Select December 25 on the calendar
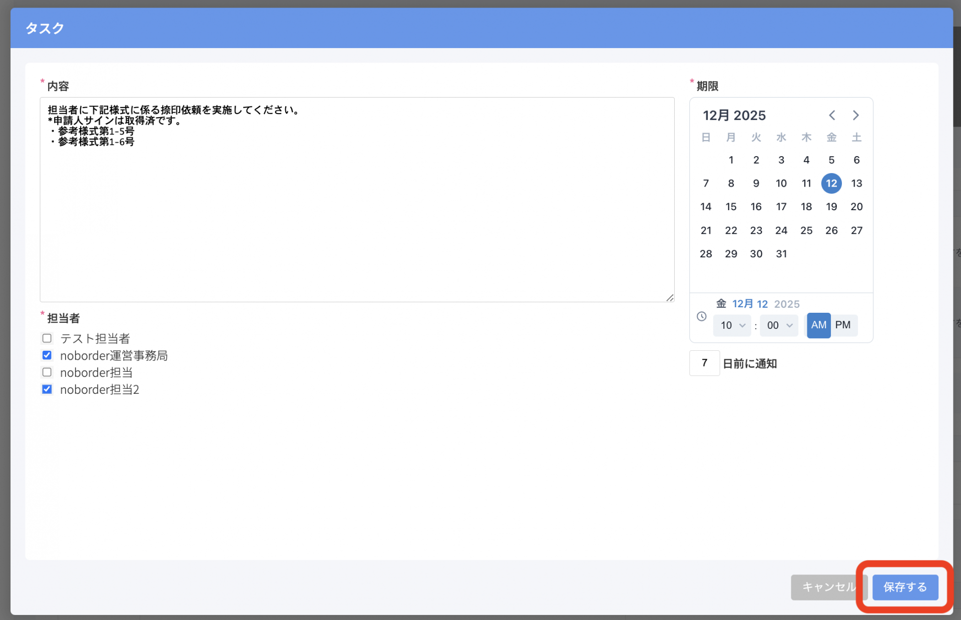Image resolution: width=961 pixels, height=620 pixels. (806, 230)
